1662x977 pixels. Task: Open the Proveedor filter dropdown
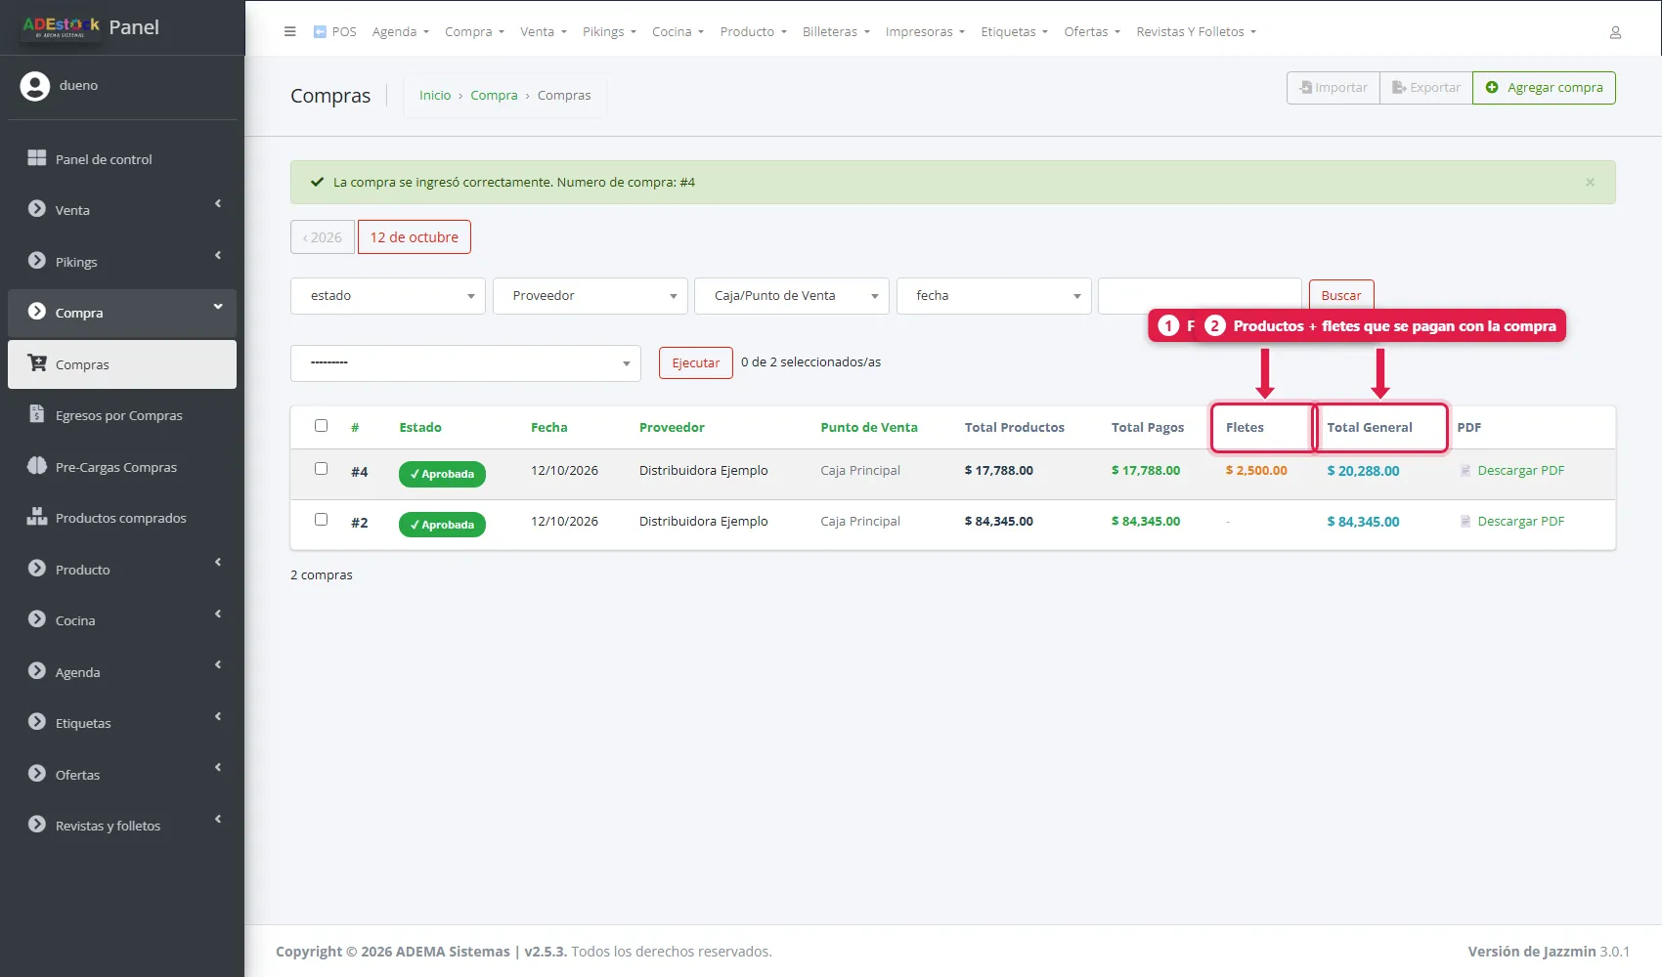(590, 296)
